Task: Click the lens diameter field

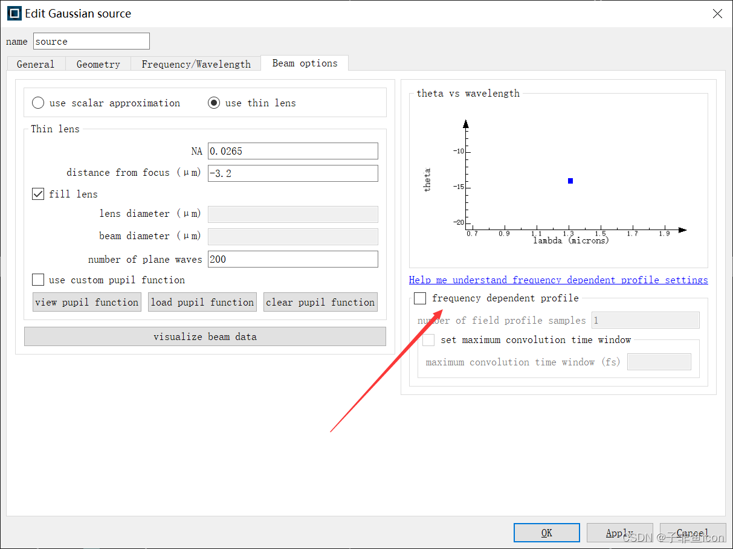Action: [x=293, y=214]
